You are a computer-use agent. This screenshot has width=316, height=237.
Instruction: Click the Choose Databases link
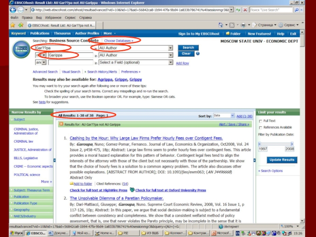(118, 40)
